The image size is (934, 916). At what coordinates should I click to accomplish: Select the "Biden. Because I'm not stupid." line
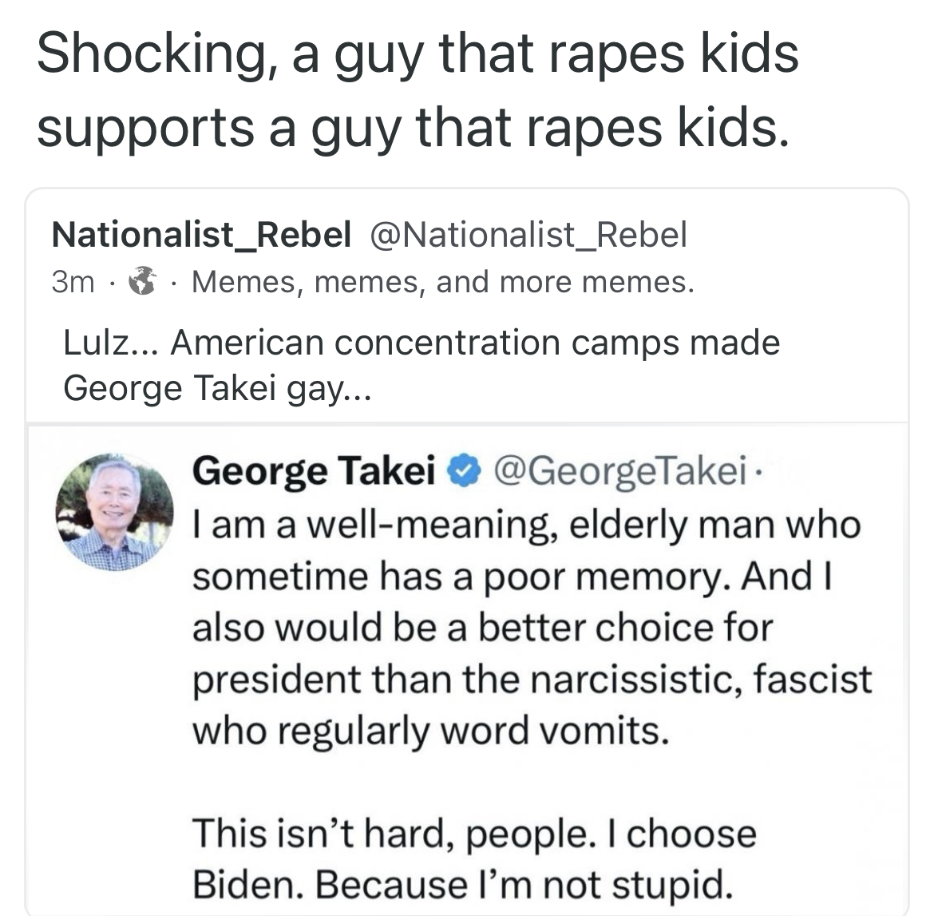(462, 884)
